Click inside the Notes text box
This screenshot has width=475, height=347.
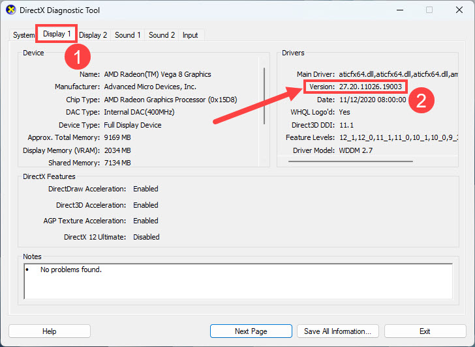[x=237, y=280]
